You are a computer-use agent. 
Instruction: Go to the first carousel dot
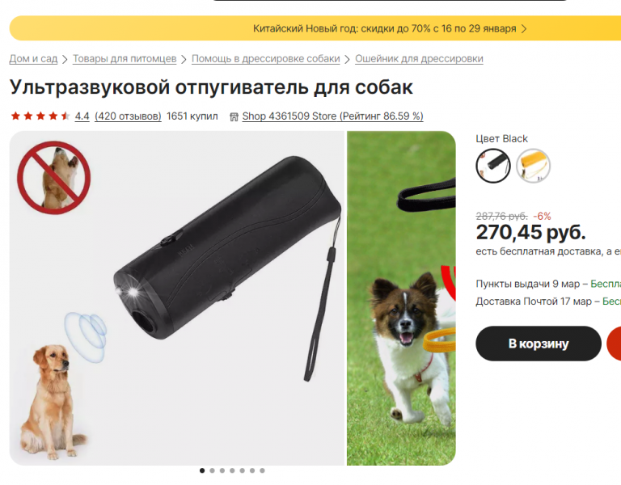pos(202,470)
